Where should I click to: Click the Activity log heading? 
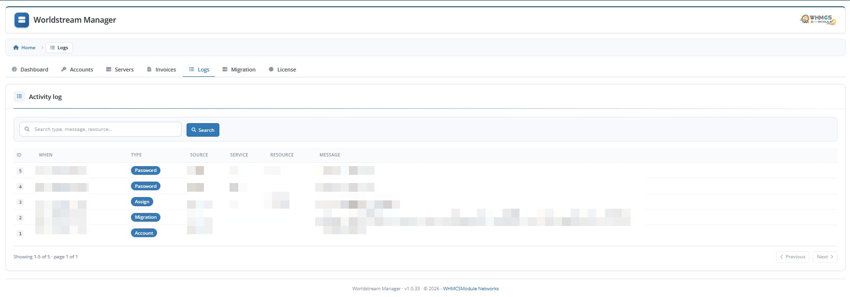45,97
